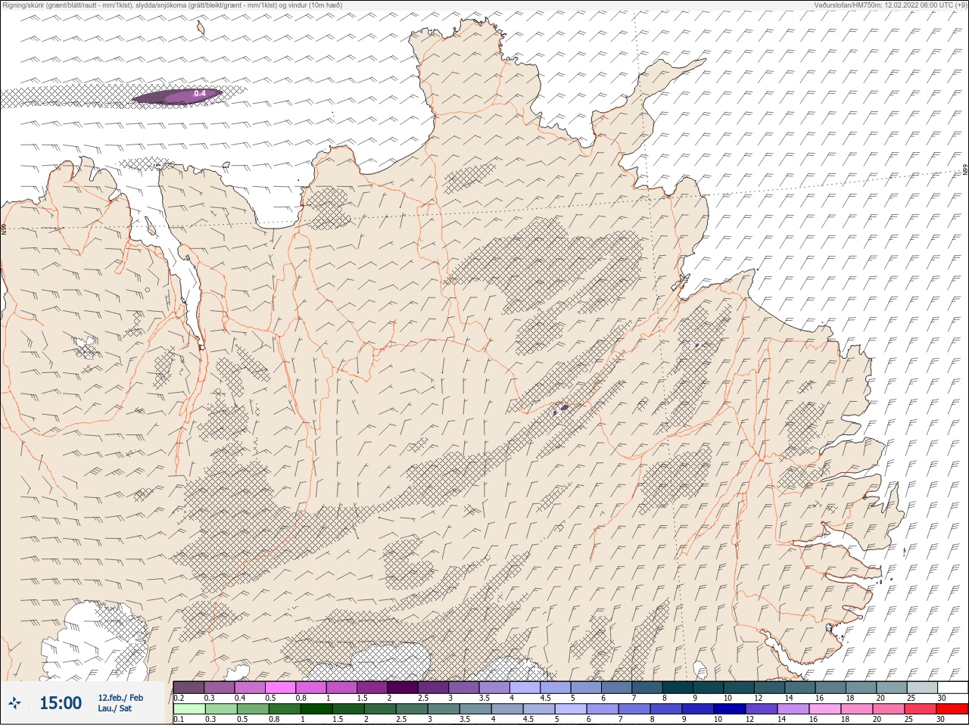This screenshot has height=725, width=969.
Task: Select lower legend lavender swatch labelled 5
Action: [x=571, y=709]
